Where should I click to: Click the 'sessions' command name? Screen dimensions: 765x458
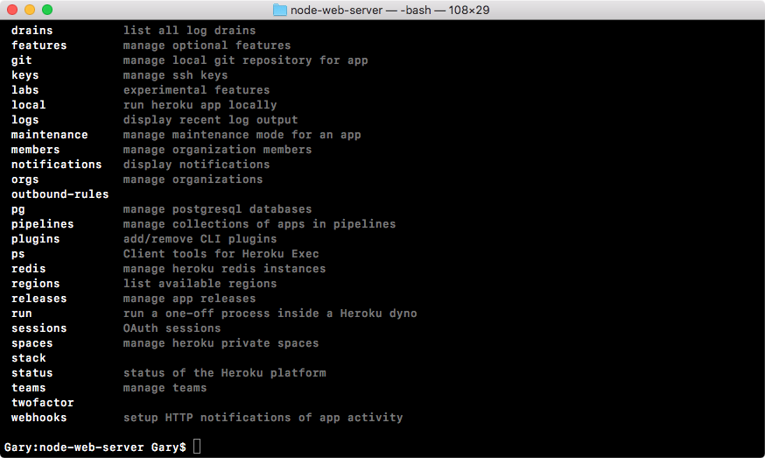pos(39,328)
